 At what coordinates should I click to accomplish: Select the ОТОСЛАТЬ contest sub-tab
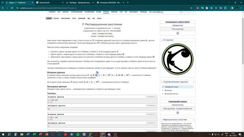coord(56,18)
